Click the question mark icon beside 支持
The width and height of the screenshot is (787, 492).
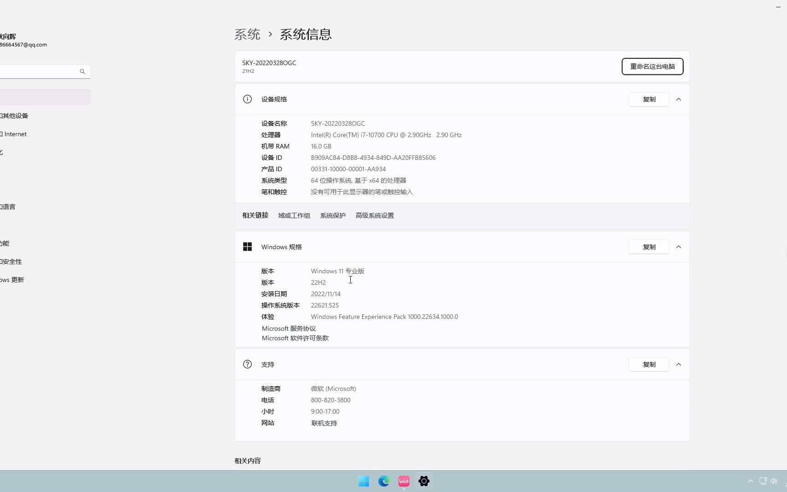point(247,364)
